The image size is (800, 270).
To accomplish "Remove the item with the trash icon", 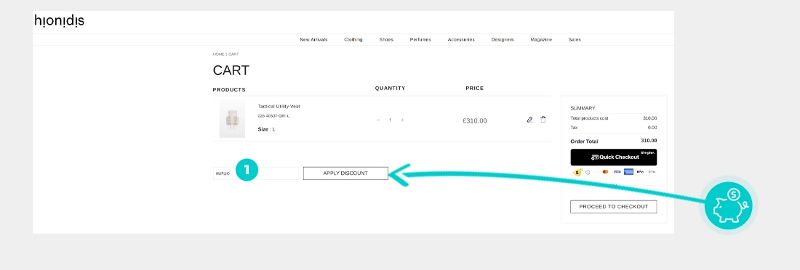I will click(543, 120).
